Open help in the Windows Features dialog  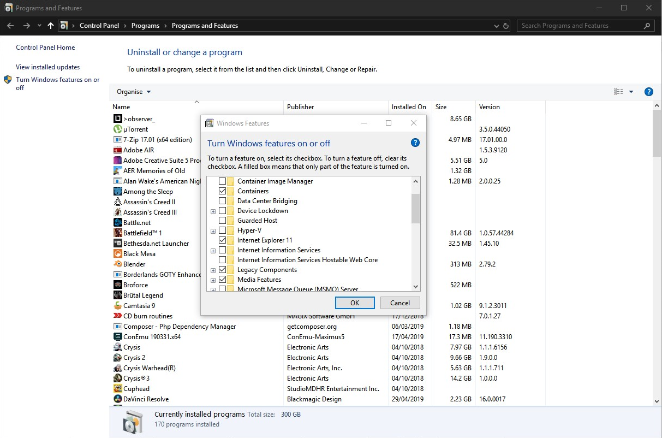click(x=415, y=143)
